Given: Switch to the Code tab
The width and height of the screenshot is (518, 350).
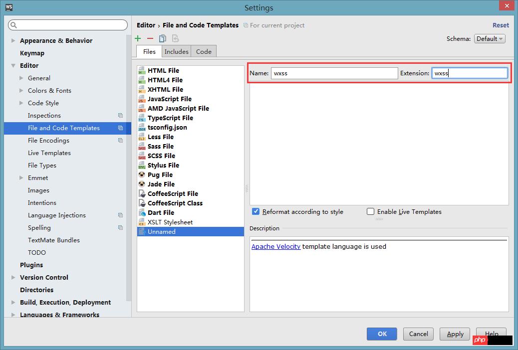Looking at the screenshot, I should tap(203, 51).
